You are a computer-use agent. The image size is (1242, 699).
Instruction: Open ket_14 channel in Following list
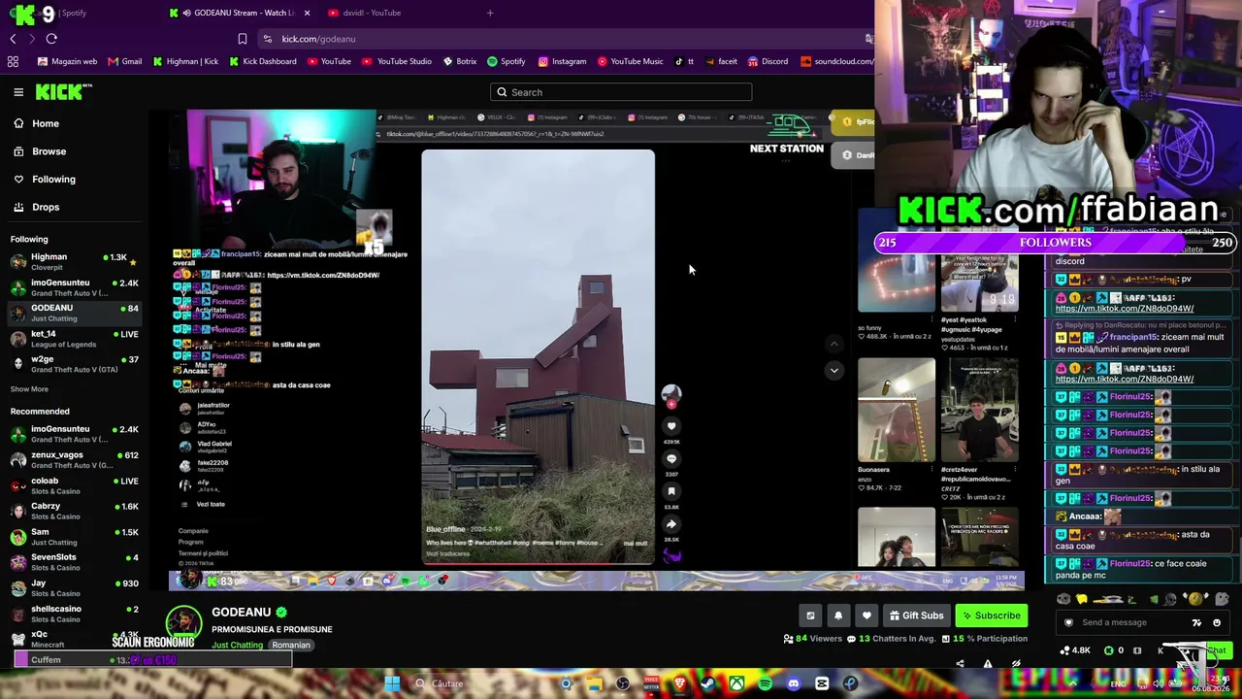coord(74,338)
